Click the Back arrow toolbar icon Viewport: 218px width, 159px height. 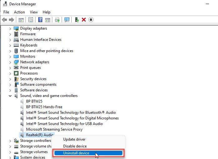[4, 20]
